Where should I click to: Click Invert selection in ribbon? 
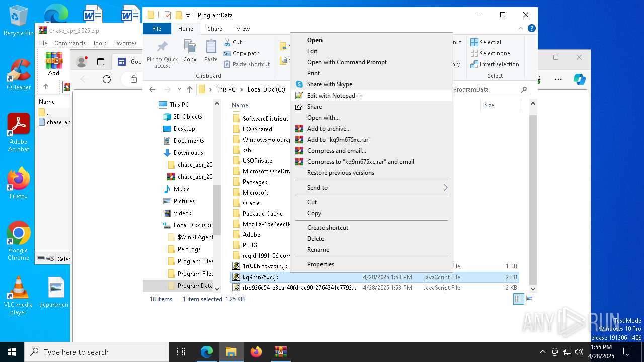point(495,64)
